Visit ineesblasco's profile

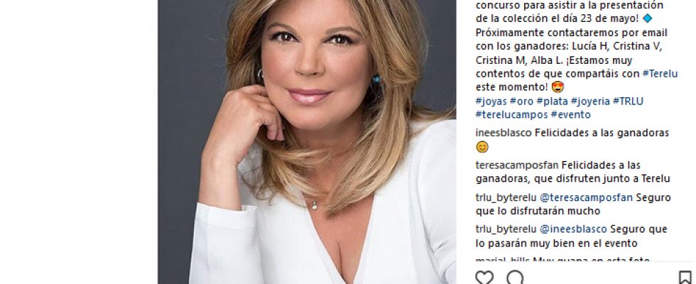coord(504,133)
